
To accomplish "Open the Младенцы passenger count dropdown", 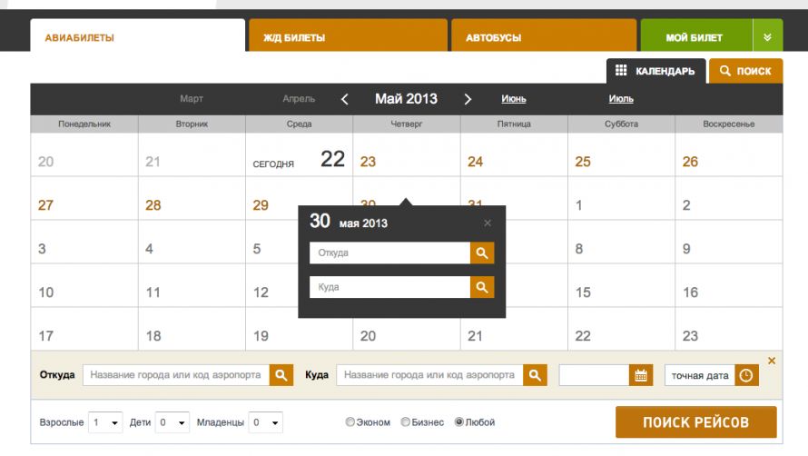I will 266,422.
